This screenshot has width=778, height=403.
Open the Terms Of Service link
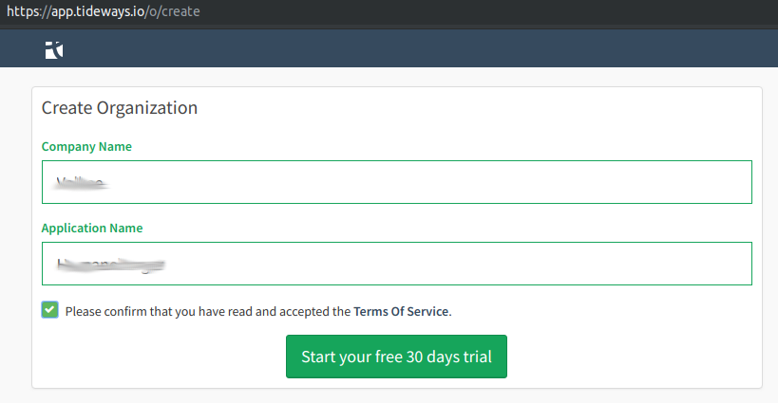401,311
